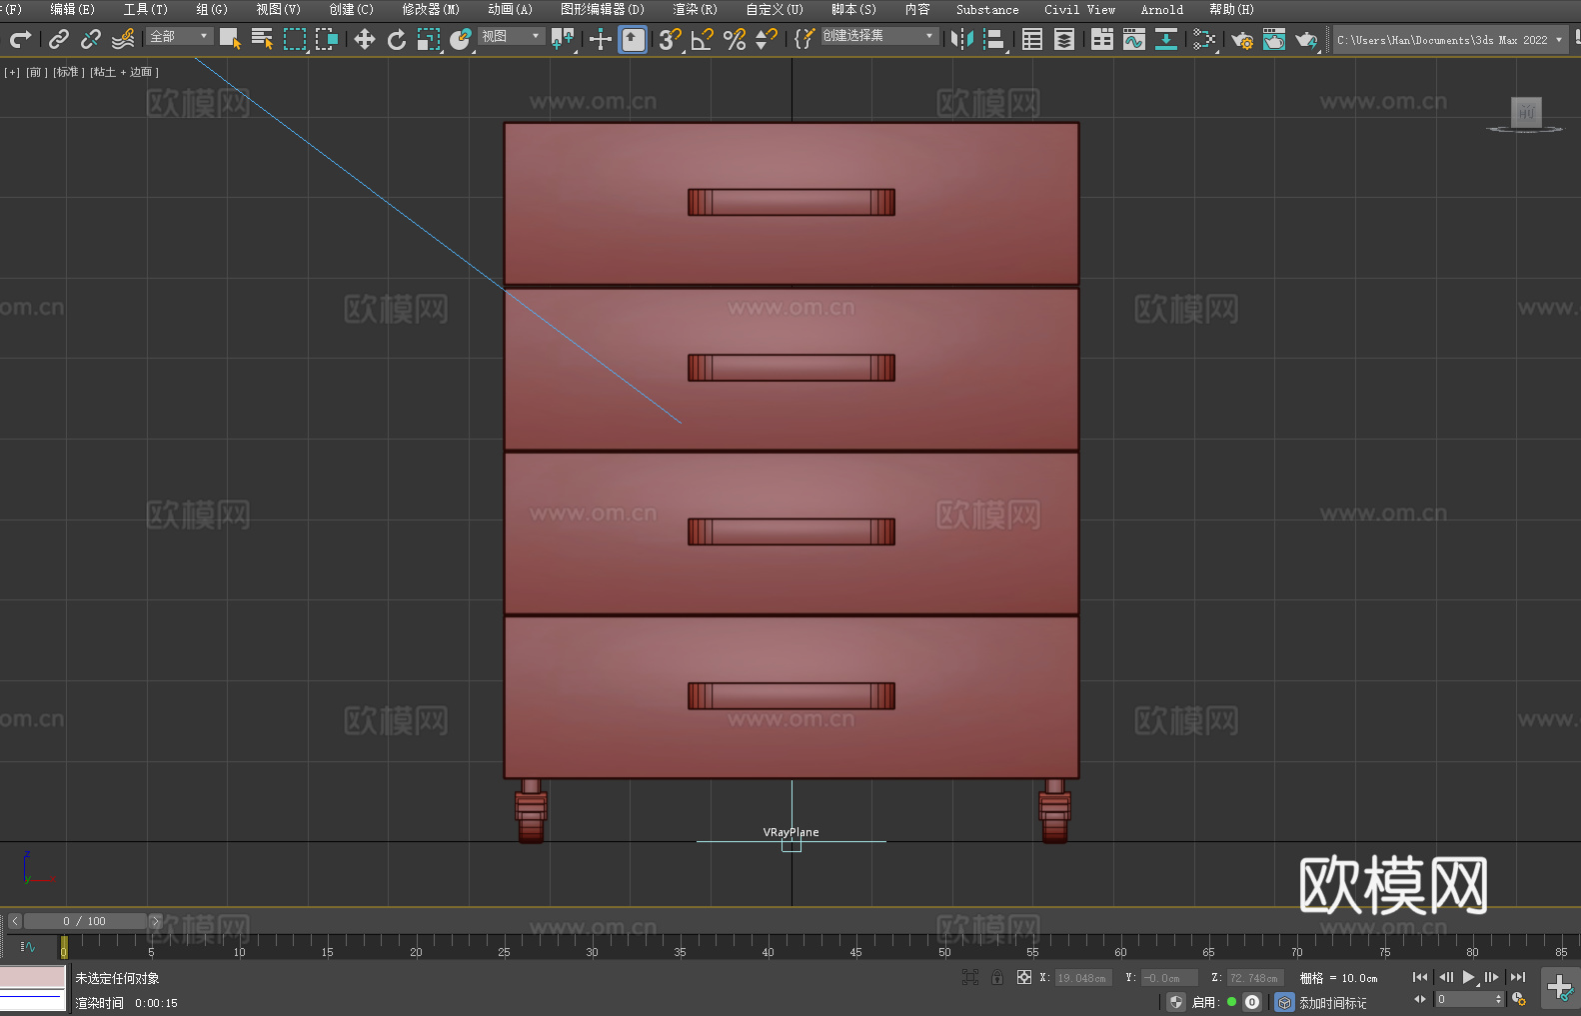
Task: Open the 渲染(R) menu
Action: (695, 9)
